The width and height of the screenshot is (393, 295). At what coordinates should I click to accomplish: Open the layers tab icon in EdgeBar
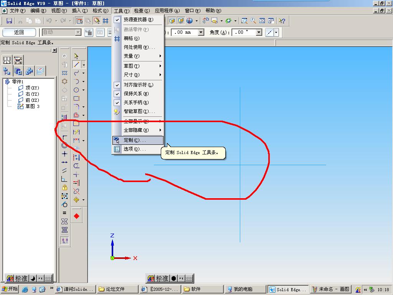pyautogui.click(x=40, y=71)
